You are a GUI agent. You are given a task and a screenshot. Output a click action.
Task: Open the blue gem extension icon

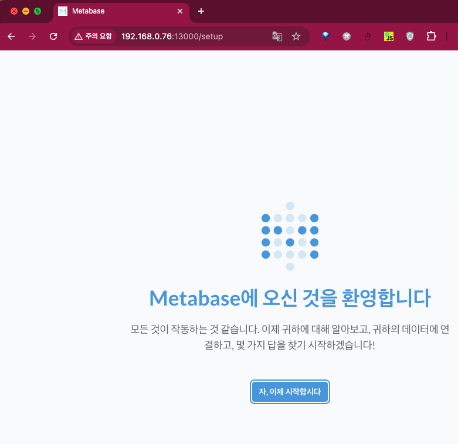(x=325, y=36)
